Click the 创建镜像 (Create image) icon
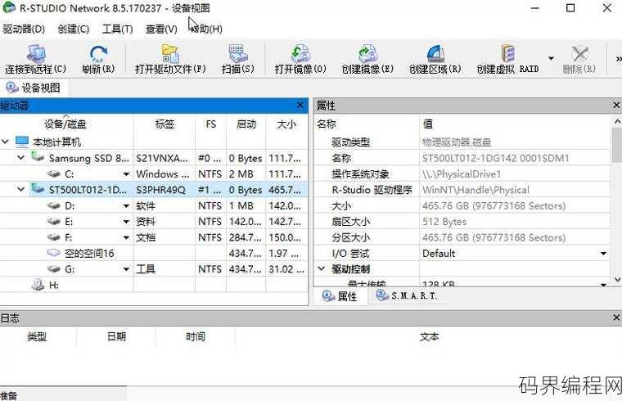The width and height of the screenshot is (622, 401). [367, 54]
